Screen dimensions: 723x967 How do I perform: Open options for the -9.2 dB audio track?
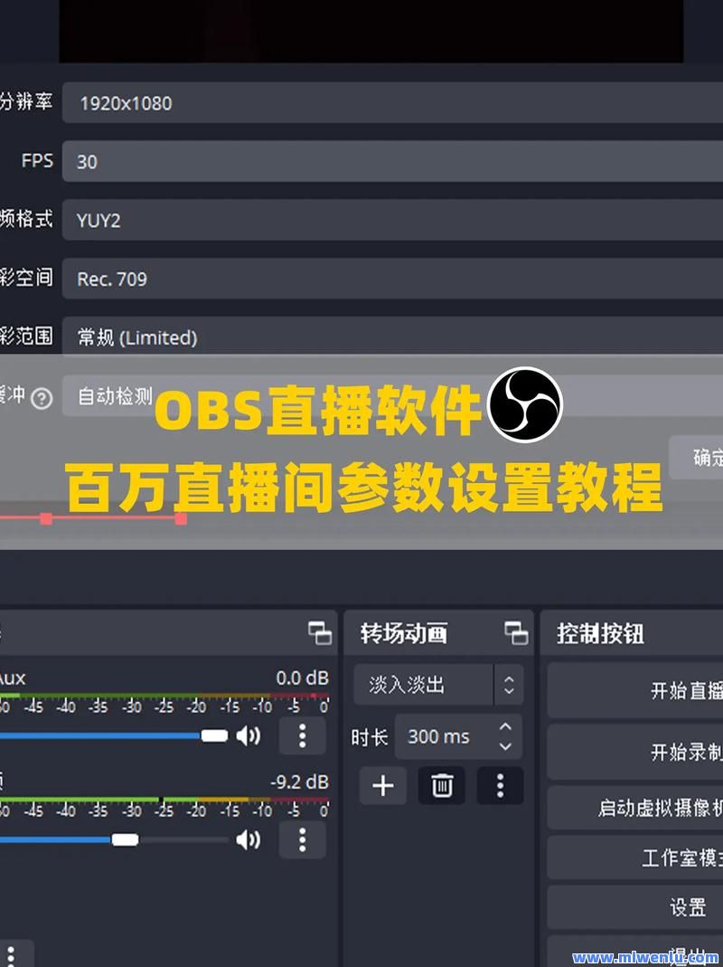coord(302,839)
